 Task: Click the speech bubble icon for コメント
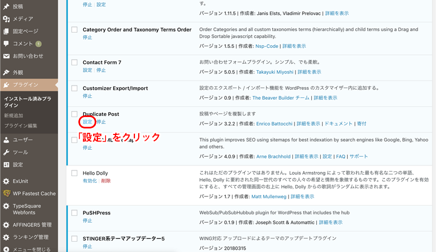6,44
